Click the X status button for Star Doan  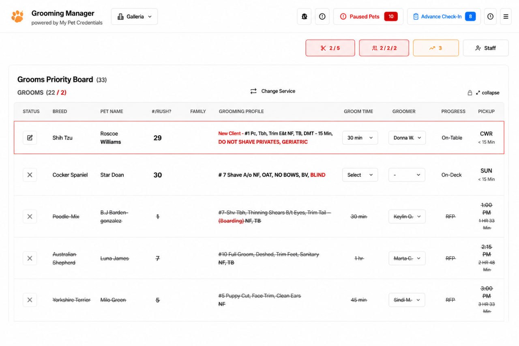[x=30, y=175]
